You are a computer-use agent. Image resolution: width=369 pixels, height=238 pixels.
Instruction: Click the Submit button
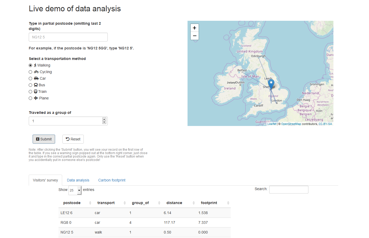click(x=44, y=139)
